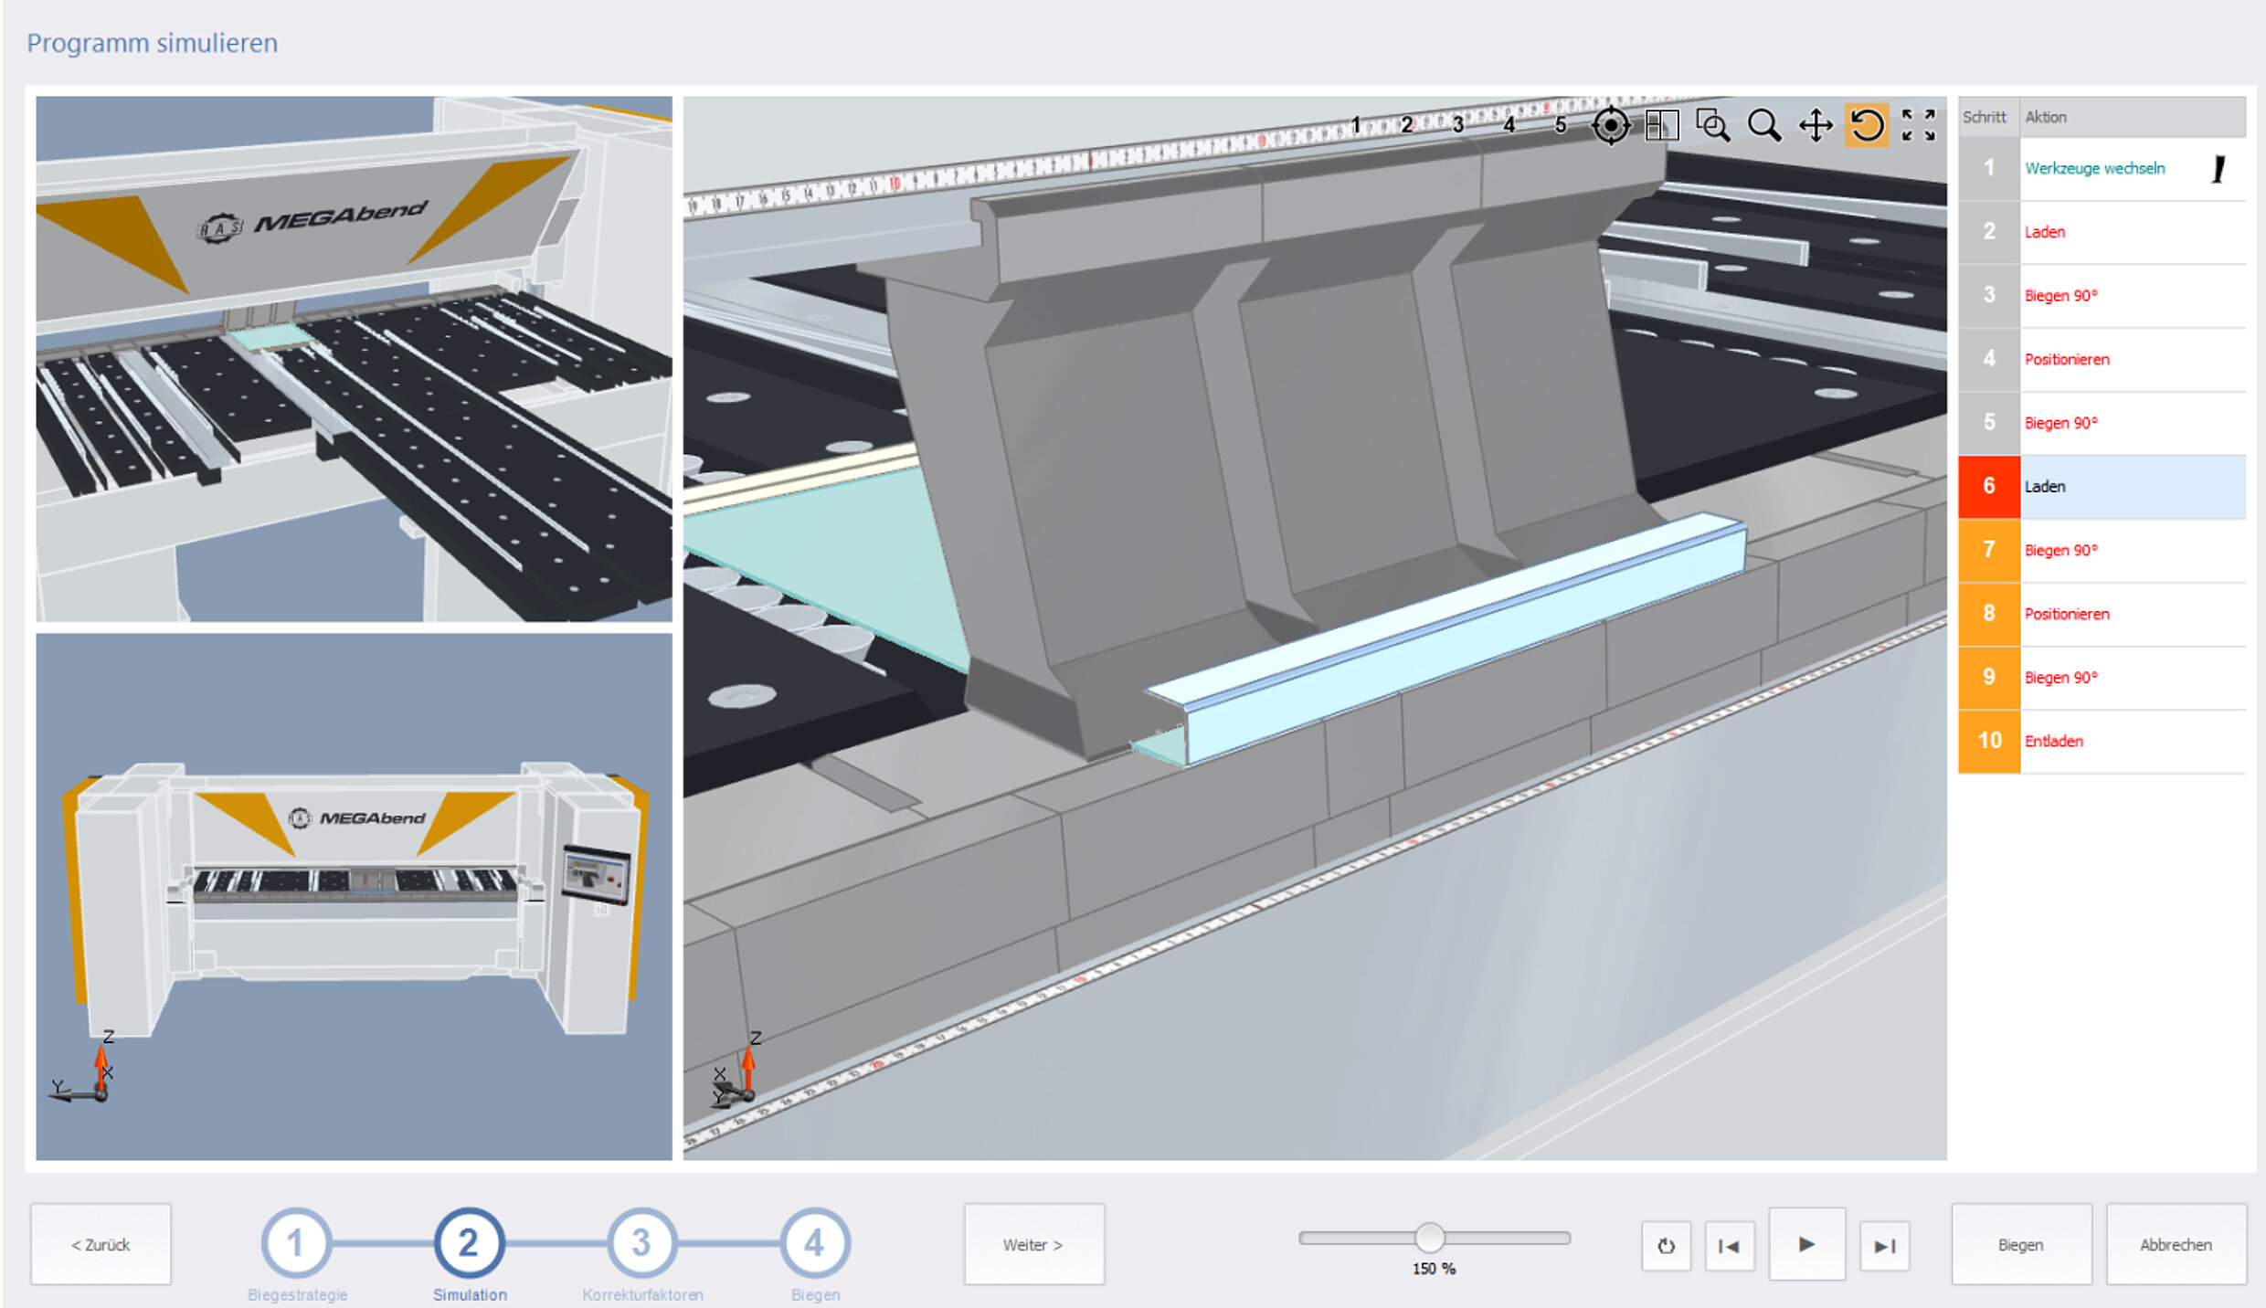Go to wizard step 1 Biegestrategie

[296, 1243]
